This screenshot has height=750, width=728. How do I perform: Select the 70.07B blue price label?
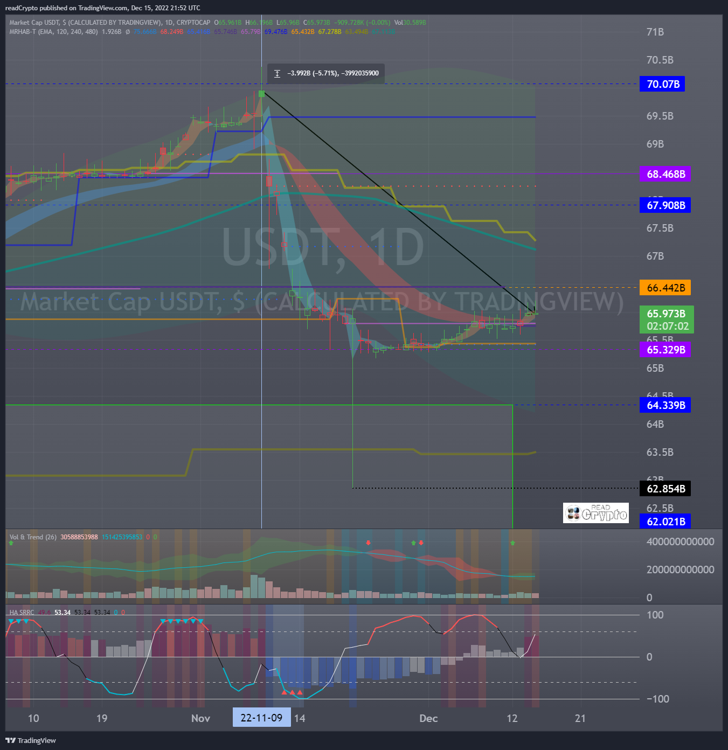(662, 84)
